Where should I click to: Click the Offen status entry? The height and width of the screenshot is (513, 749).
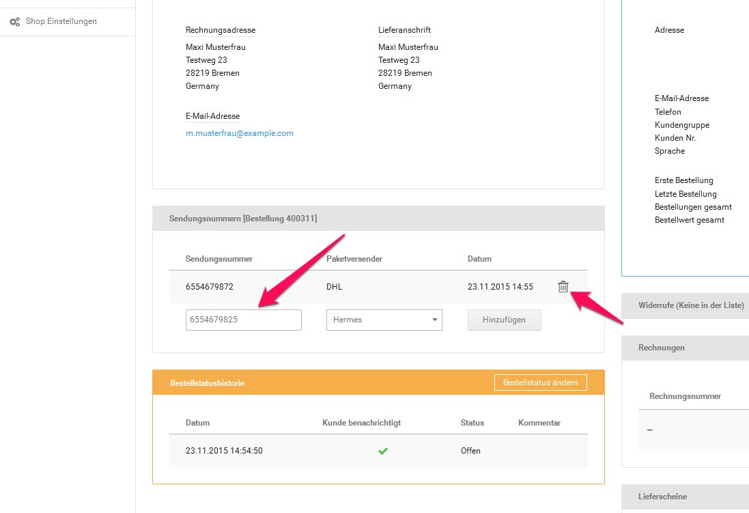coord(470,451)
